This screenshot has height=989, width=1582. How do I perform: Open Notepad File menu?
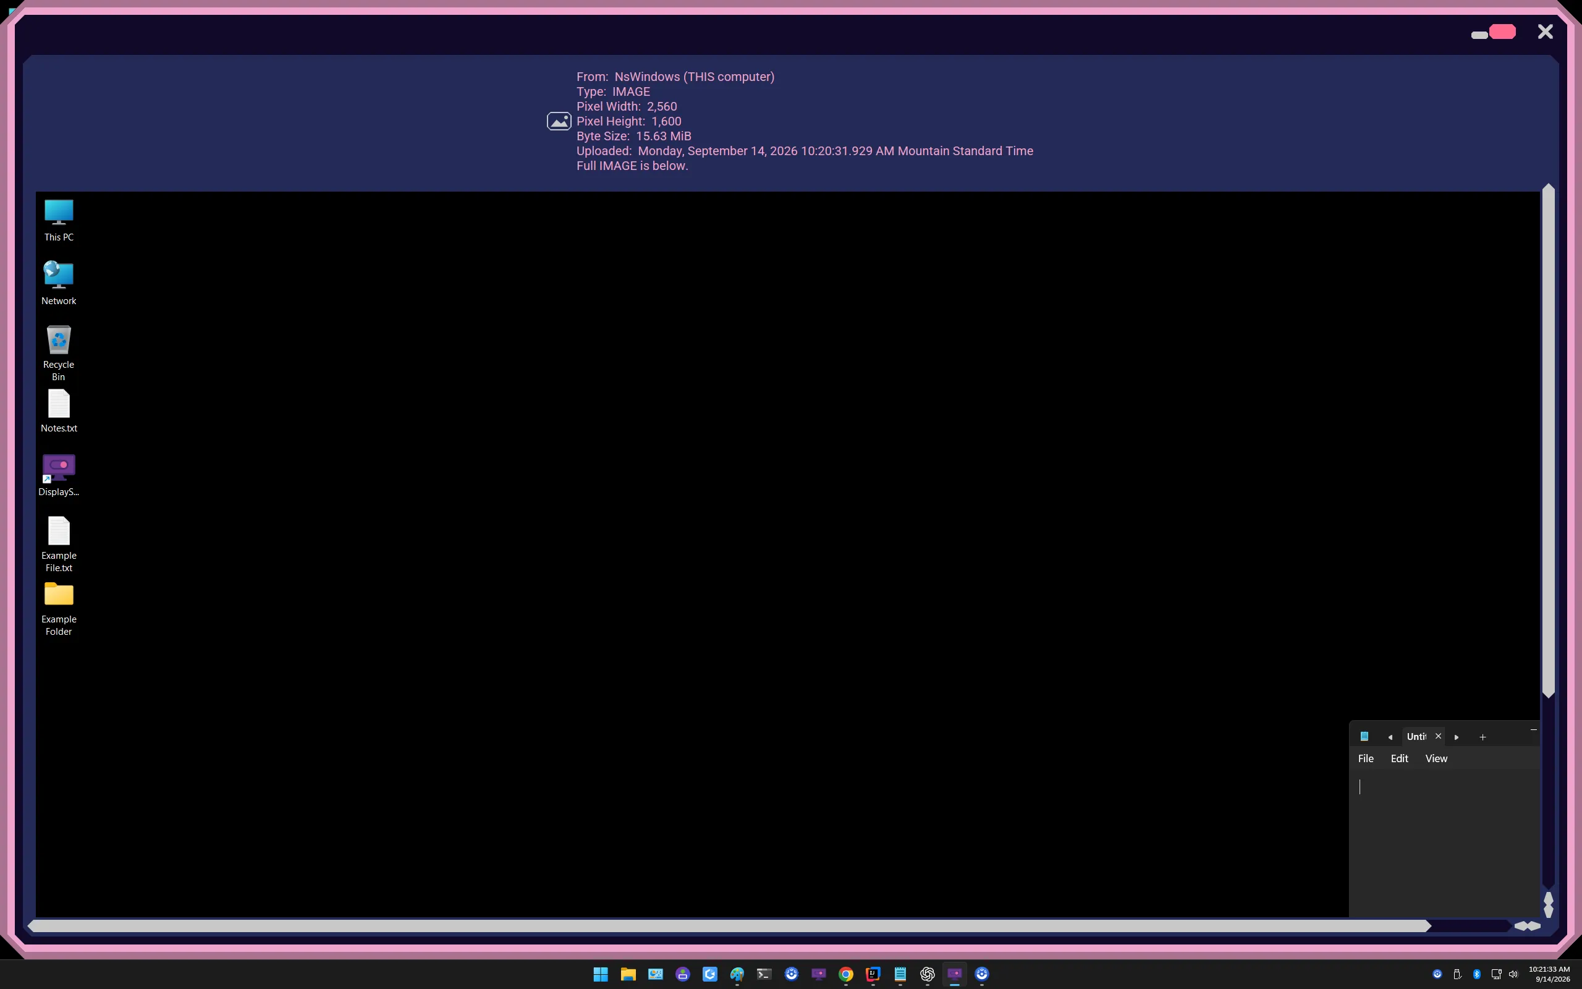tap(1366, 758)
